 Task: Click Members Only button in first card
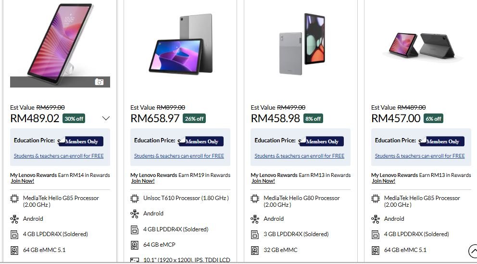point(81,141)
